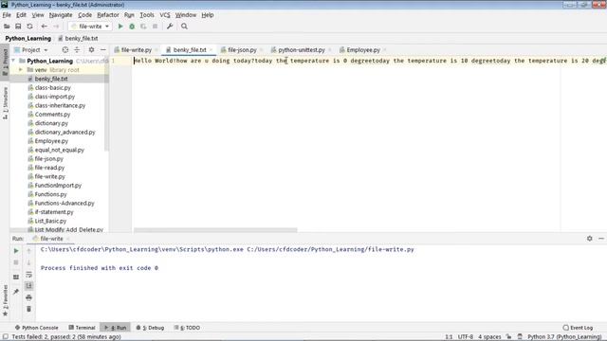
Task: Toggle soft-wrap in Run console
Action: tap(28, 275)
